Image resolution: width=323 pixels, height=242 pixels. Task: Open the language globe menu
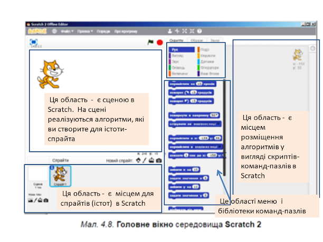(54, 31)
